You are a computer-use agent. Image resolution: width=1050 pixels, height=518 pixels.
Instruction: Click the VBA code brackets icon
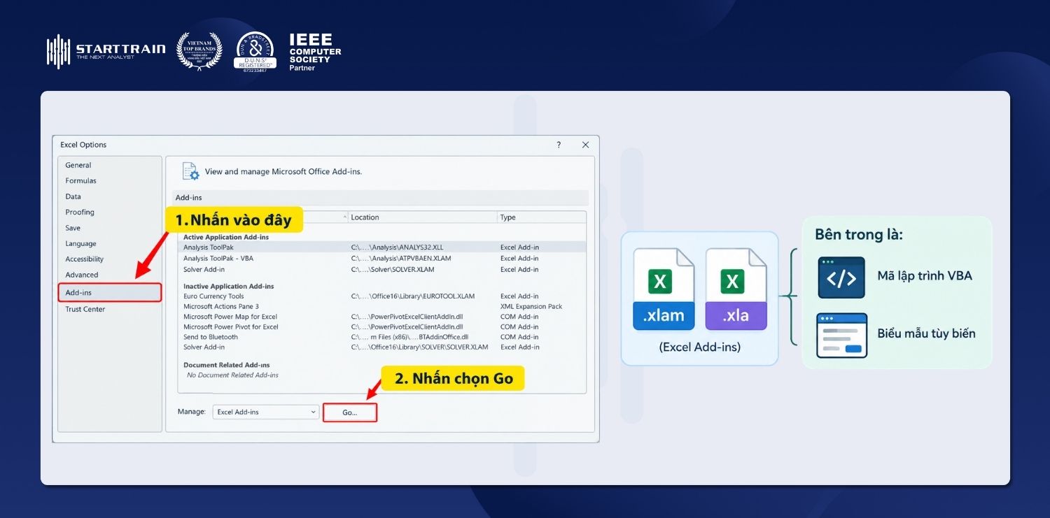841,278
